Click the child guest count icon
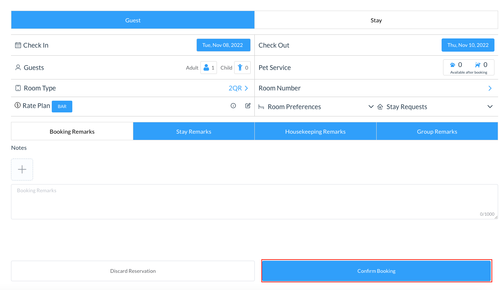 (240, 68)
